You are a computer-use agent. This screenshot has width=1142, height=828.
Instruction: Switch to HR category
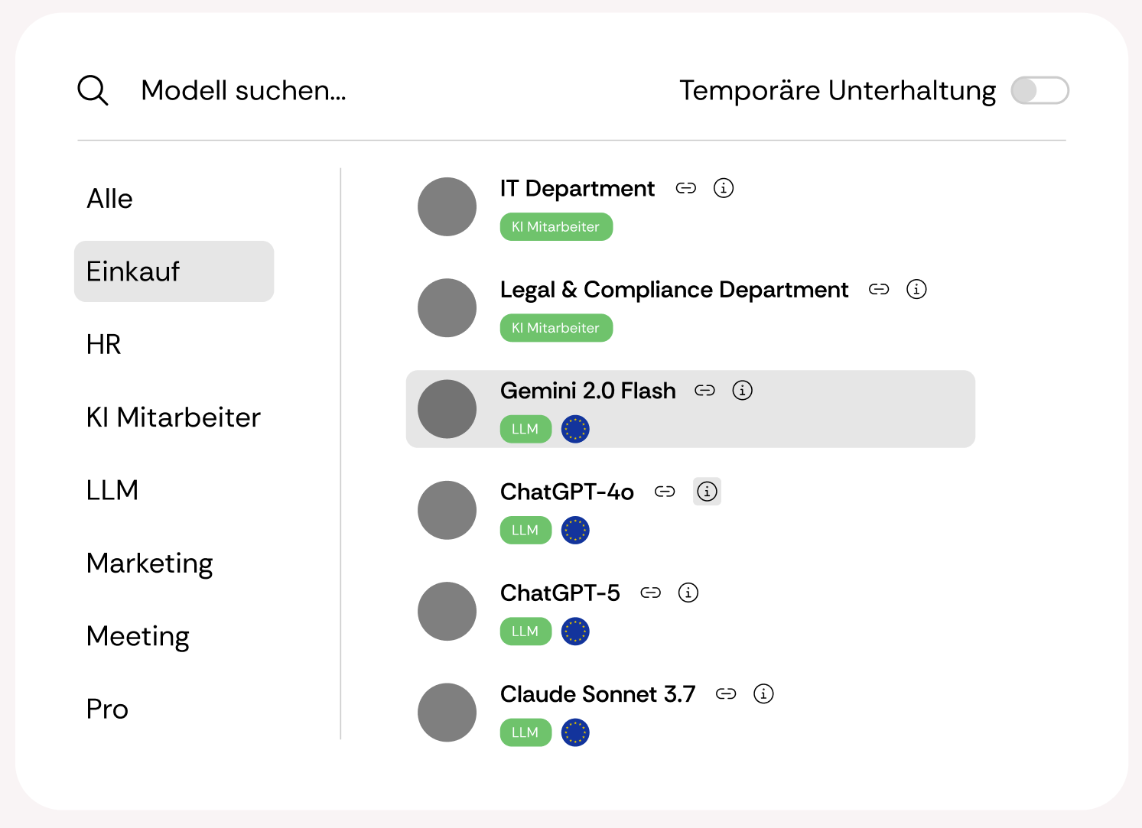[104, 345]
